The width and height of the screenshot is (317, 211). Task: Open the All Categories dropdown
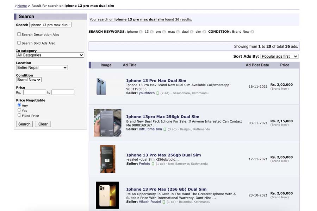click(x=50, y=55)
